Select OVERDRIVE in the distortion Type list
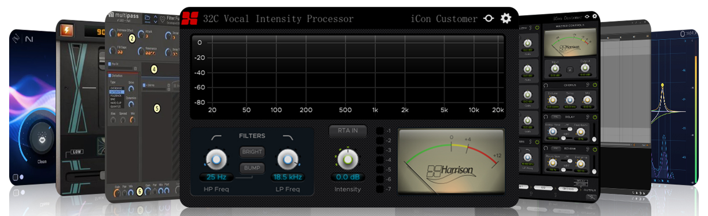The width and height of the screenshot is (708, 216). [x=116, y=88]
